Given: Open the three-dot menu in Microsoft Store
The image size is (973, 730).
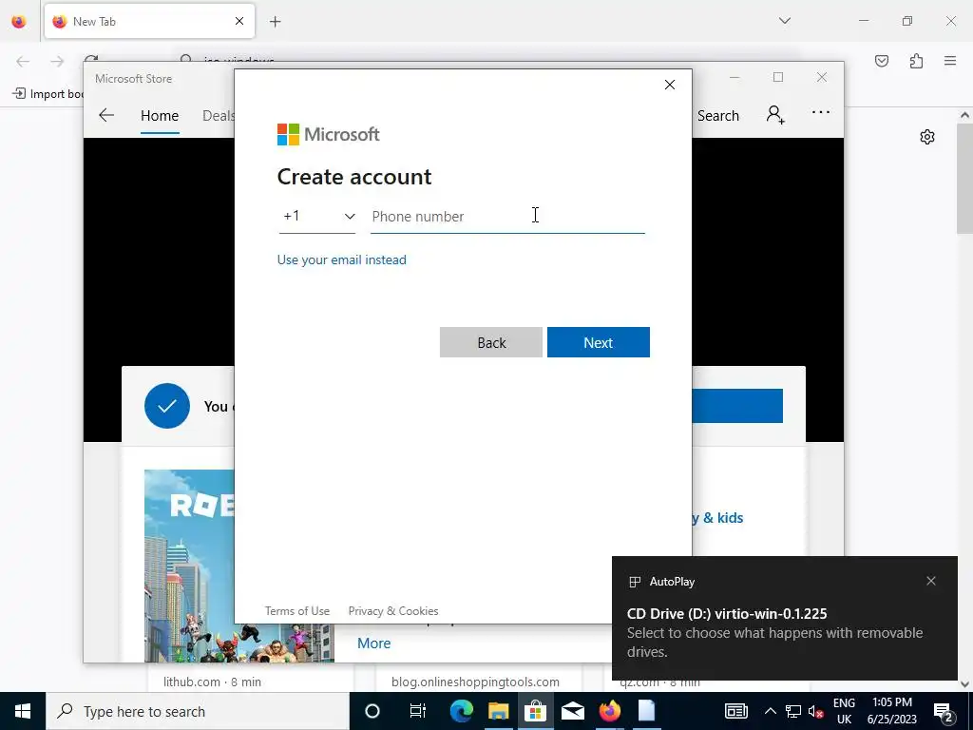Looking at the screenshot, I should 820,112.
